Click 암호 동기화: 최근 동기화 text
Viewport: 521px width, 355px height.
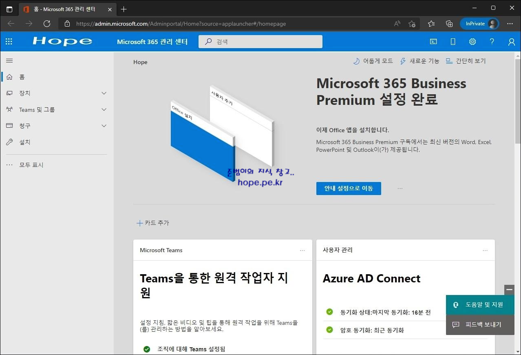tap(372, 330)
